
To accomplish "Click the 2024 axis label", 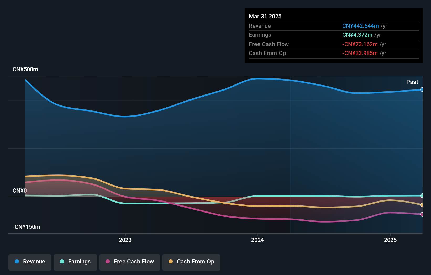I will 257,240.
